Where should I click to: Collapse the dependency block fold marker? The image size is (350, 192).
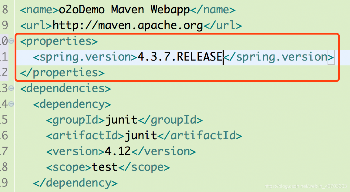11,104
